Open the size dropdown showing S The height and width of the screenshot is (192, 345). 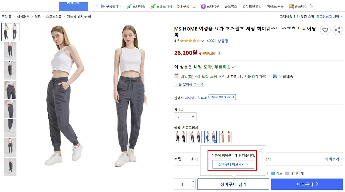click(185, 117)
